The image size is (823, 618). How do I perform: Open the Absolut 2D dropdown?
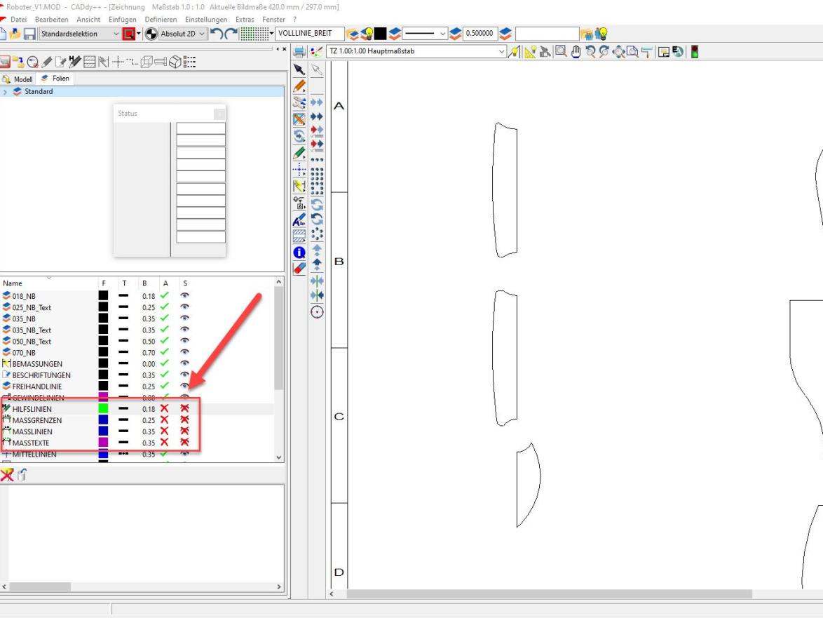click(202, 34)
